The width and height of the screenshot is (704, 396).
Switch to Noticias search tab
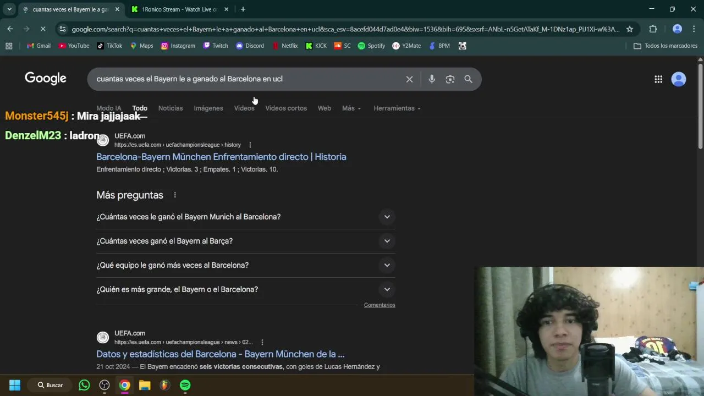click(170, 108)
